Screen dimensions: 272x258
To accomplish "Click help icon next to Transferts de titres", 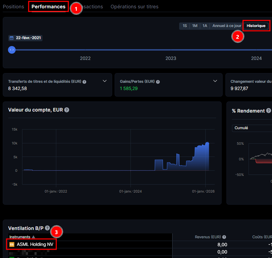I will [85, 82].
